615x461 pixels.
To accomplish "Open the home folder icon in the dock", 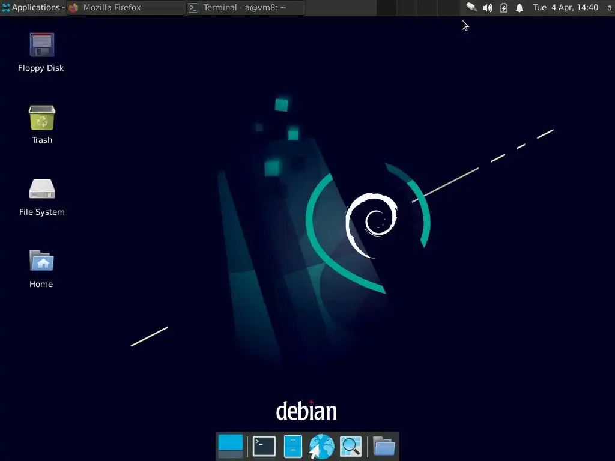I will 384,446.
